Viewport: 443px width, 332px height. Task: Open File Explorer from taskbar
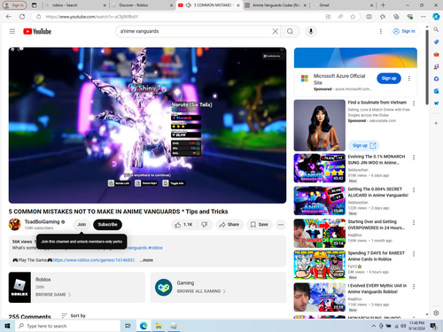[x=159, y=326]
